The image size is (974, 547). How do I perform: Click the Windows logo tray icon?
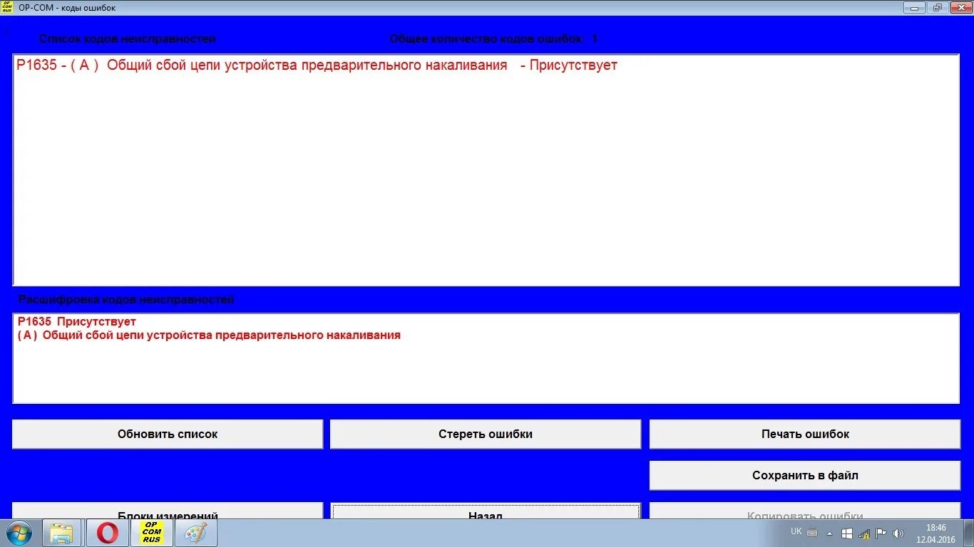[x=847, y=533]
